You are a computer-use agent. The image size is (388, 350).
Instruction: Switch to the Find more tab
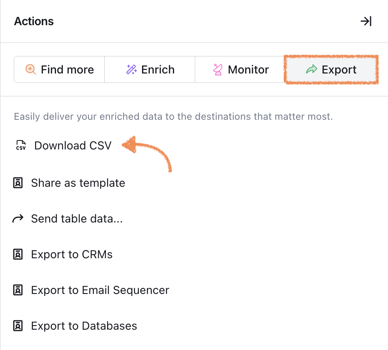(x=59, y=69)
